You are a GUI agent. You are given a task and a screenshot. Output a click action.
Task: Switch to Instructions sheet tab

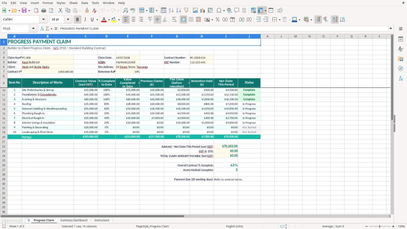102,220
